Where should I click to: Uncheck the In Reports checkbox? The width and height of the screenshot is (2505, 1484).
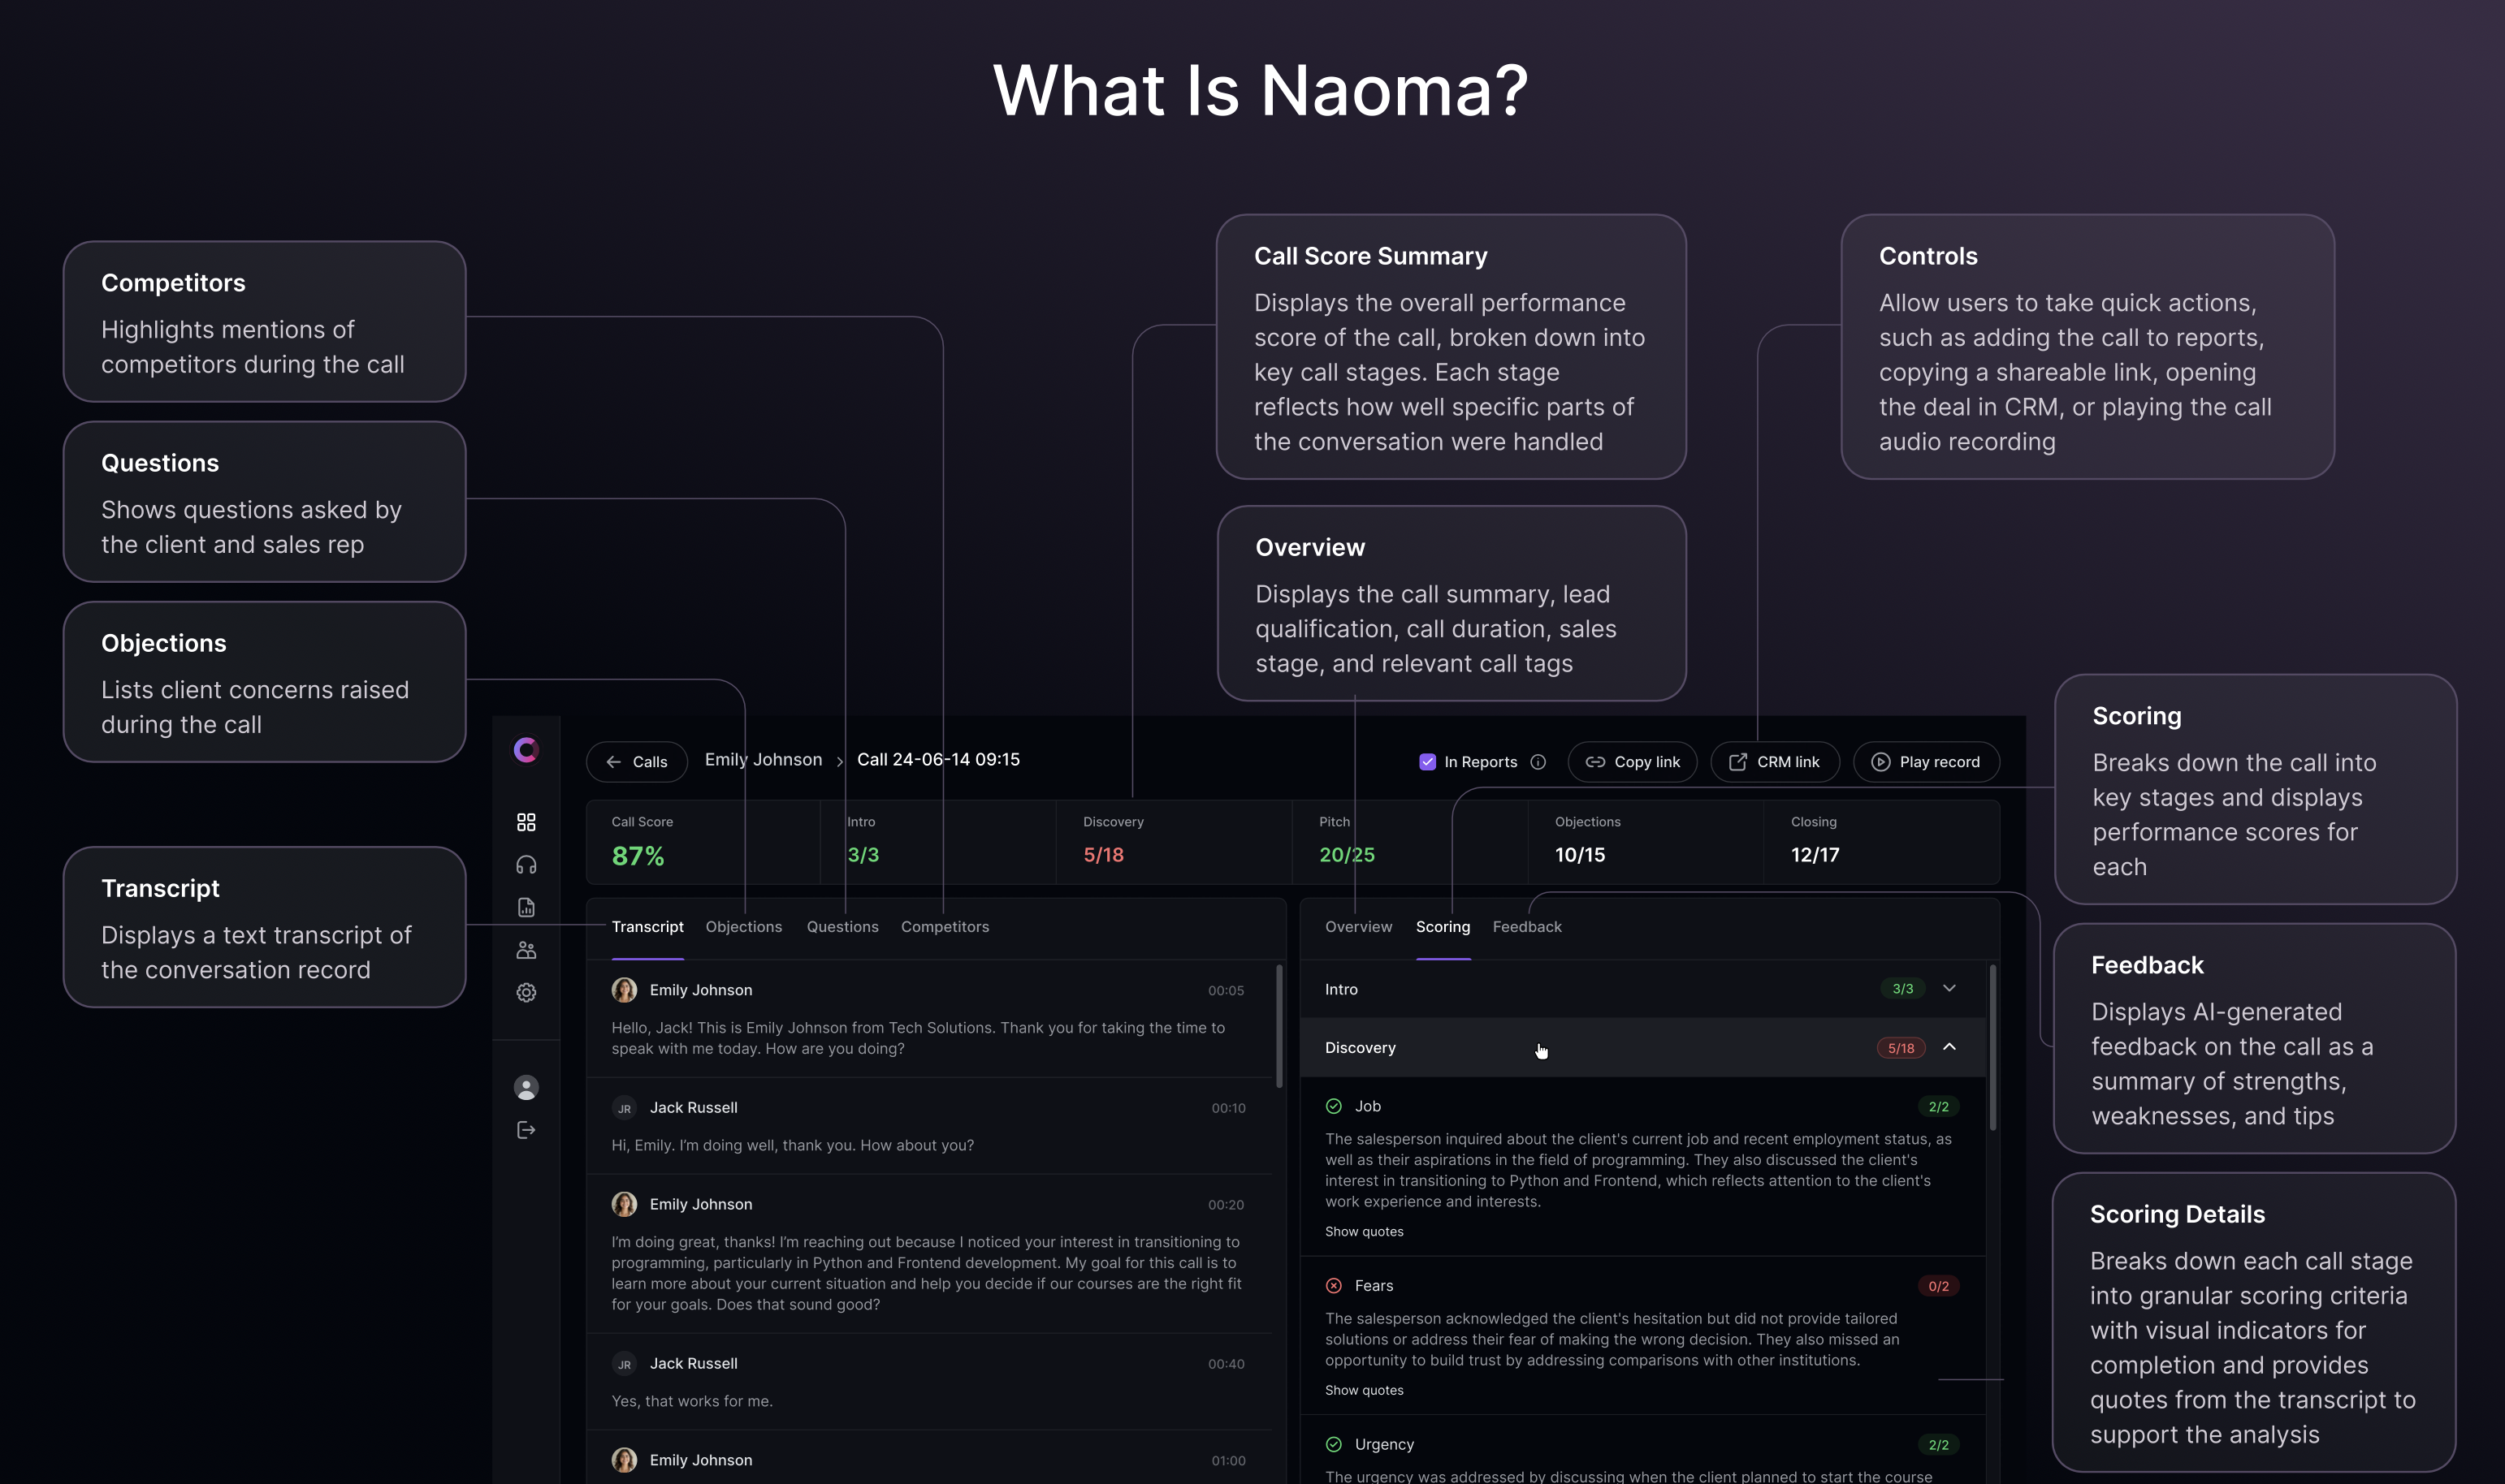click(x=1428, y=762)
